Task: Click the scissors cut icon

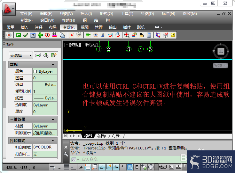Action: tap(103, 35)
